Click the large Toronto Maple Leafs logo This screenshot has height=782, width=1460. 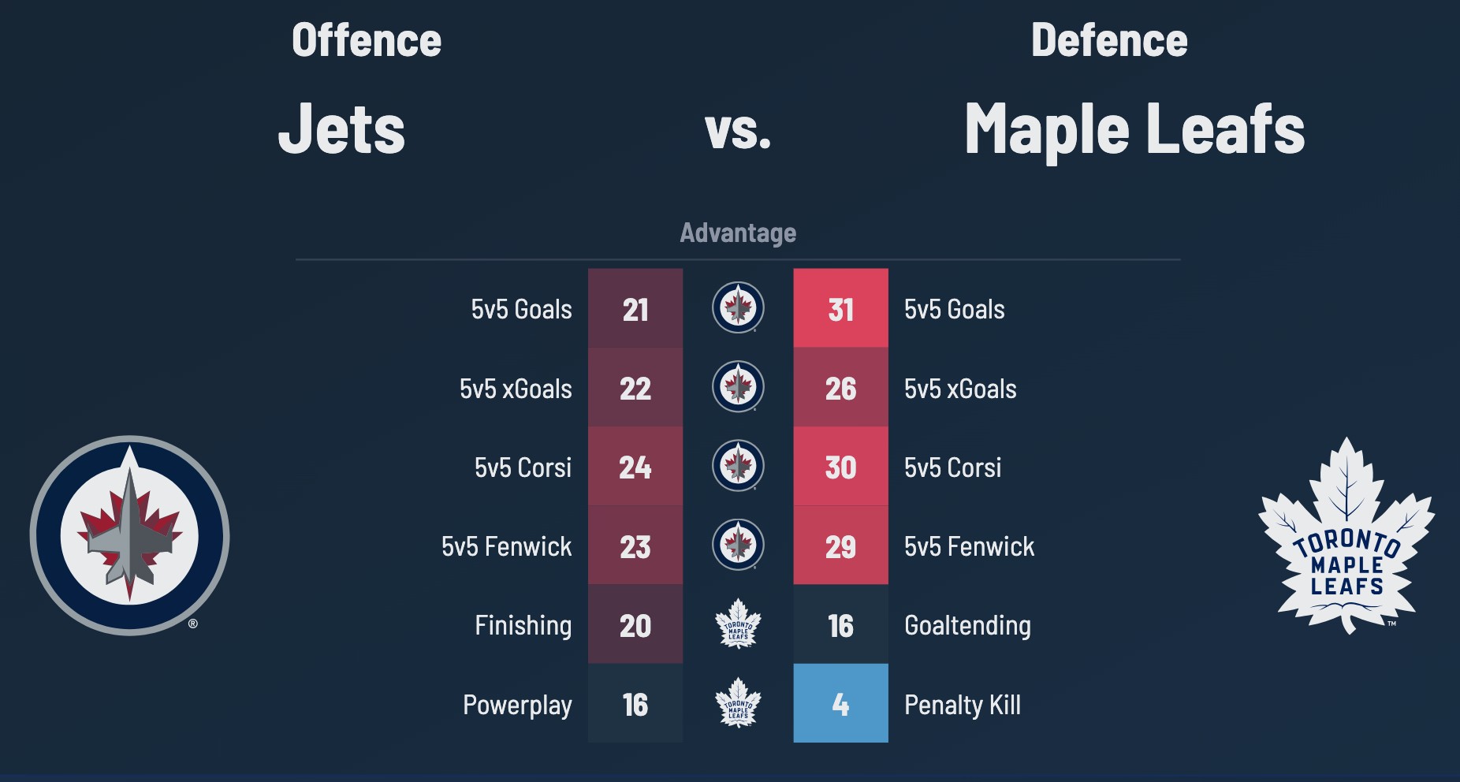pos(1346,535)
